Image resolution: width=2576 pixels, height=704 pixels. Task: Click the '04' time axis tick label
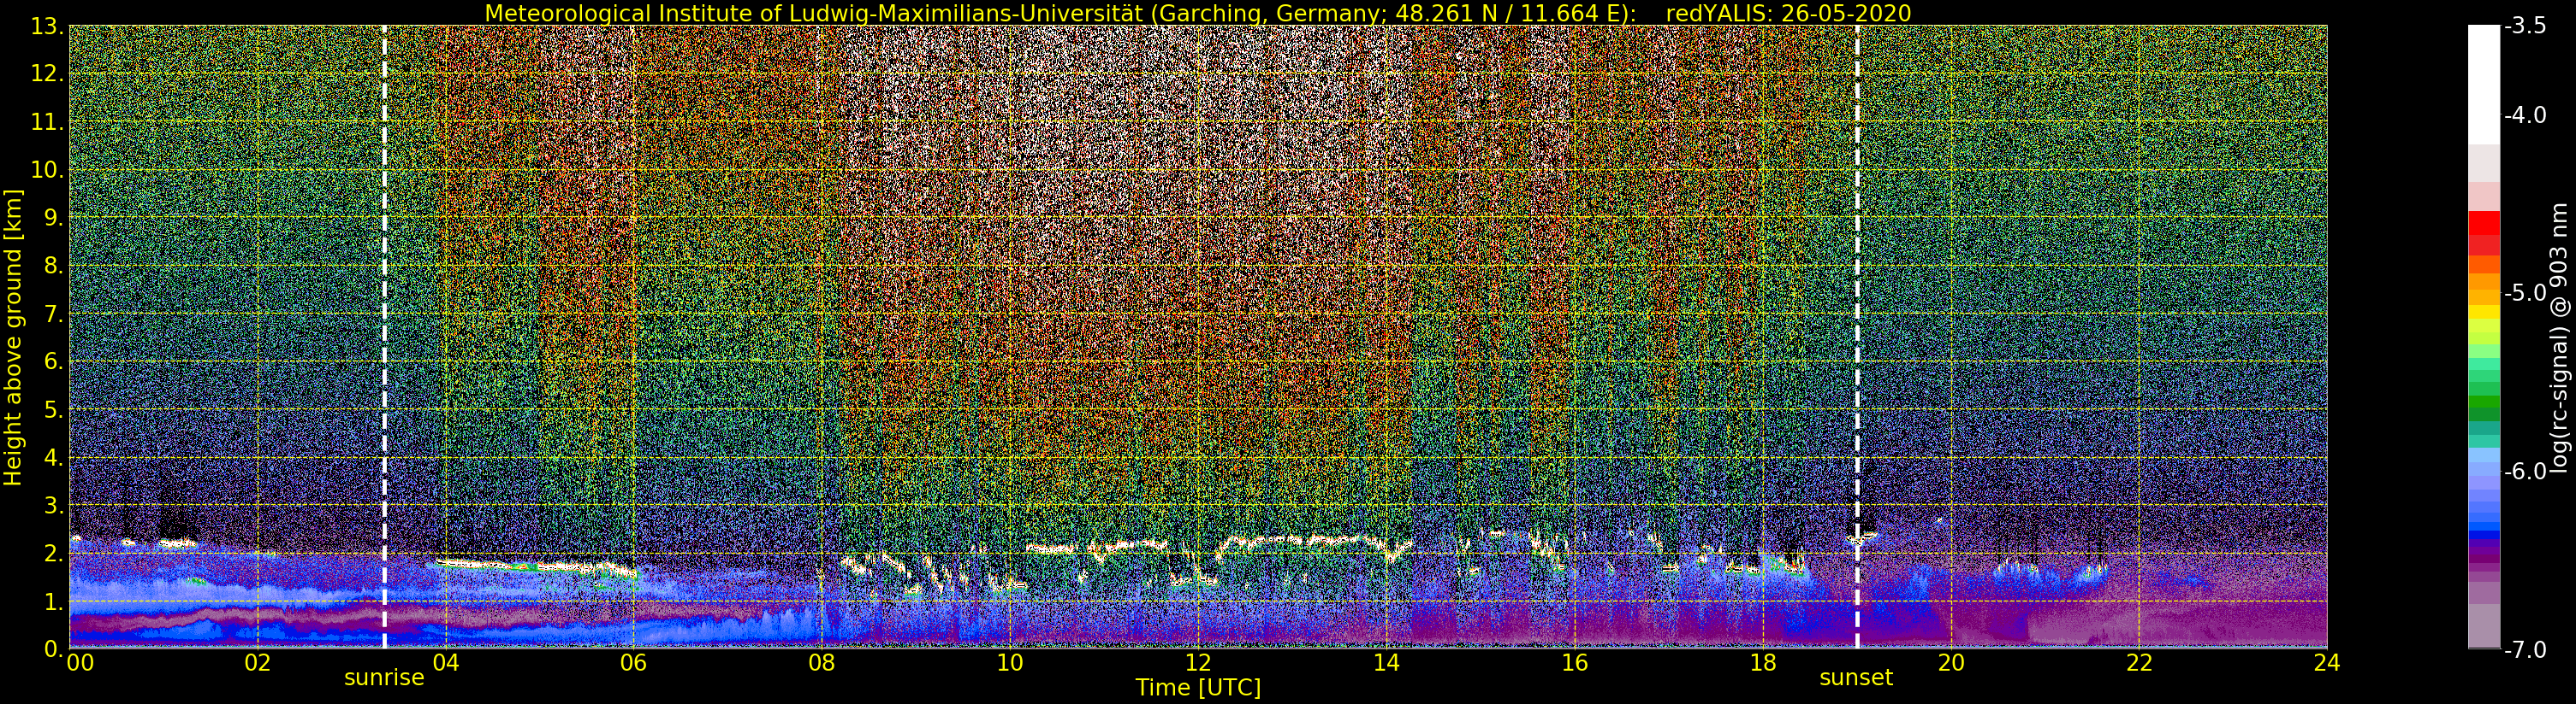[445, 663]
